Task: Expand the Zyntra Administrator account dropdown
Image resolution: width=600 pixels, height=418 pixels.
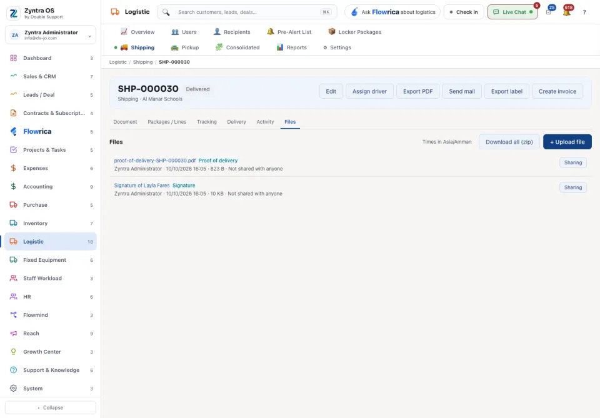Action: (51, 35)
